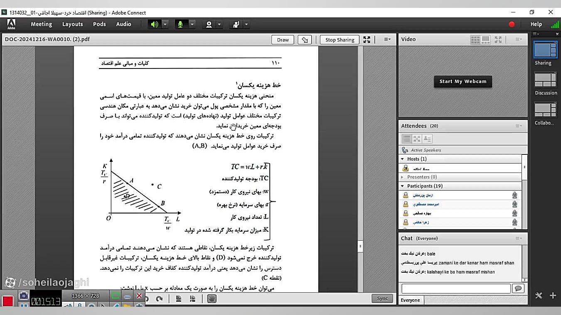The width and height of the screenshot is (561, 315).
Task: Send the chat message
Action: tap(518, 288)
